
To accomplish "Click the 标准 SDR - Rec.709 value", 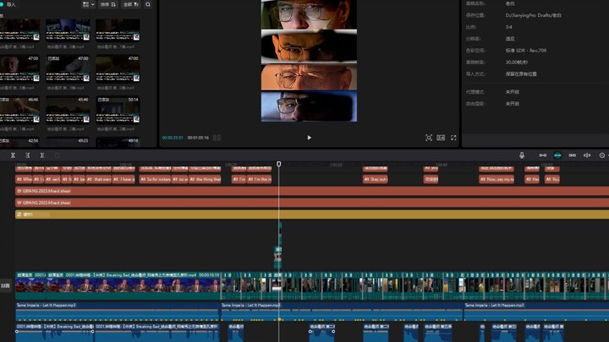I will [526, 51].
